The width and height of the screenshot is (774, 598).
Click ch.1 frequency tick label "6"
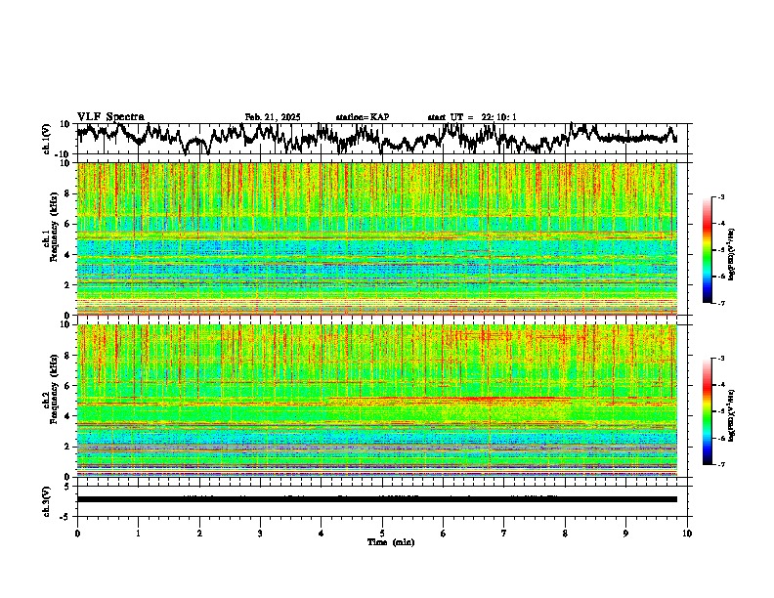click(x=68, y=224)
